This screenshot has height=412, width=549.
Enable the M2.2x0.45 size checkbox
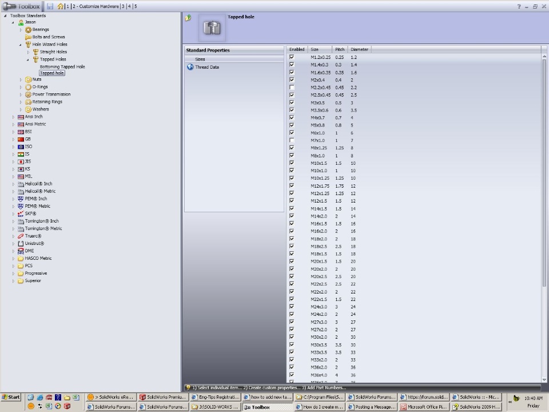pyautogui.click(x=292, y=87)
